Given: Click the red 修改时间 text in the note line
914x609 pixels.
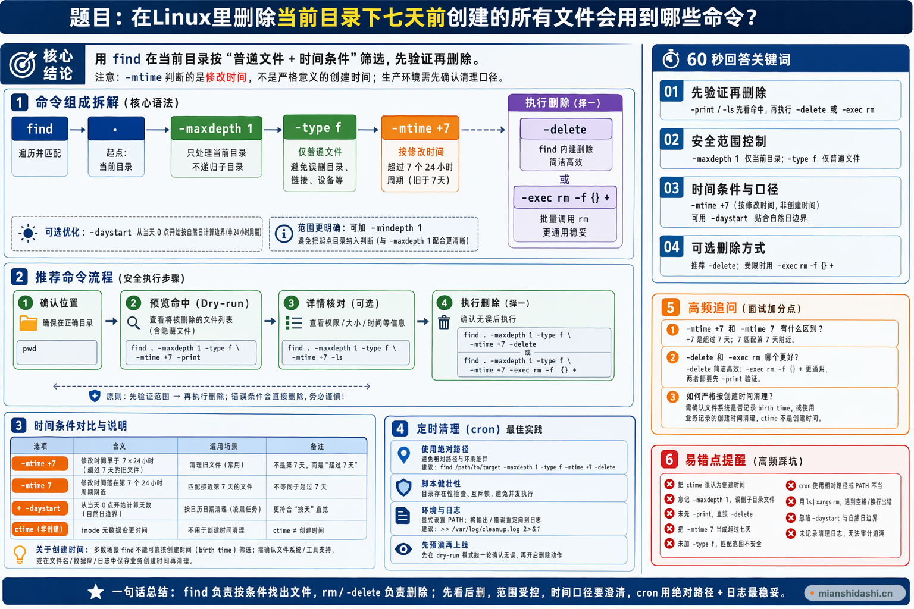Looking at the screenshot, I should coord(226,77).
